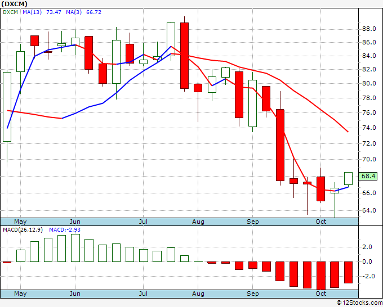The width and height of the screenshot is (383, 307).
Task: Click Sep on the MACD panel date axis
Action: coord(252,294)
